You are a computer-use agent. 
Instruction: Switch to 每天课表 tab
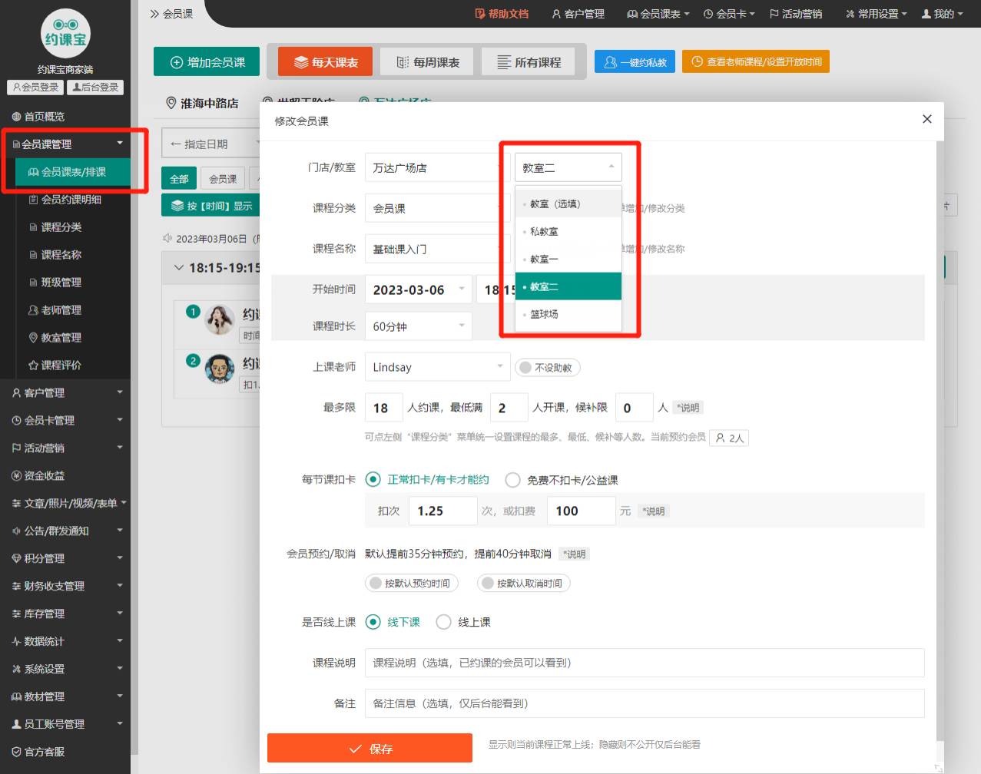click(x=326, y=62)
